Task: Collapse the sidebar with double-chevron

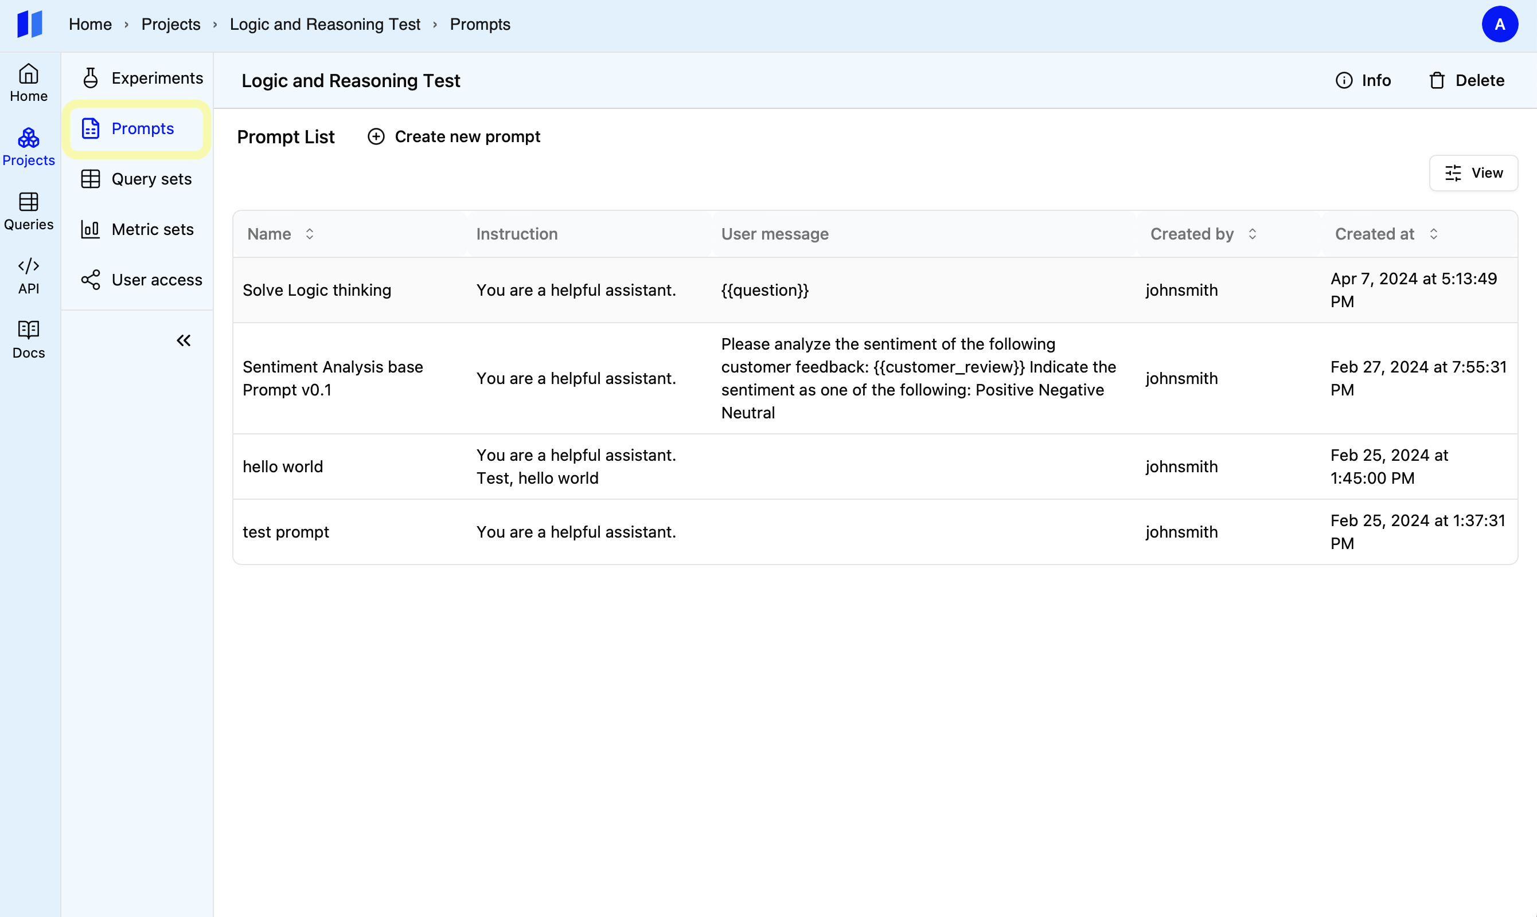Action: pos(184,340)
